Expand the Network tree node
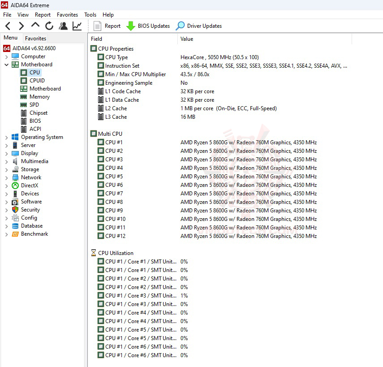The image size is (383, 367). click(x=7, y=177)
